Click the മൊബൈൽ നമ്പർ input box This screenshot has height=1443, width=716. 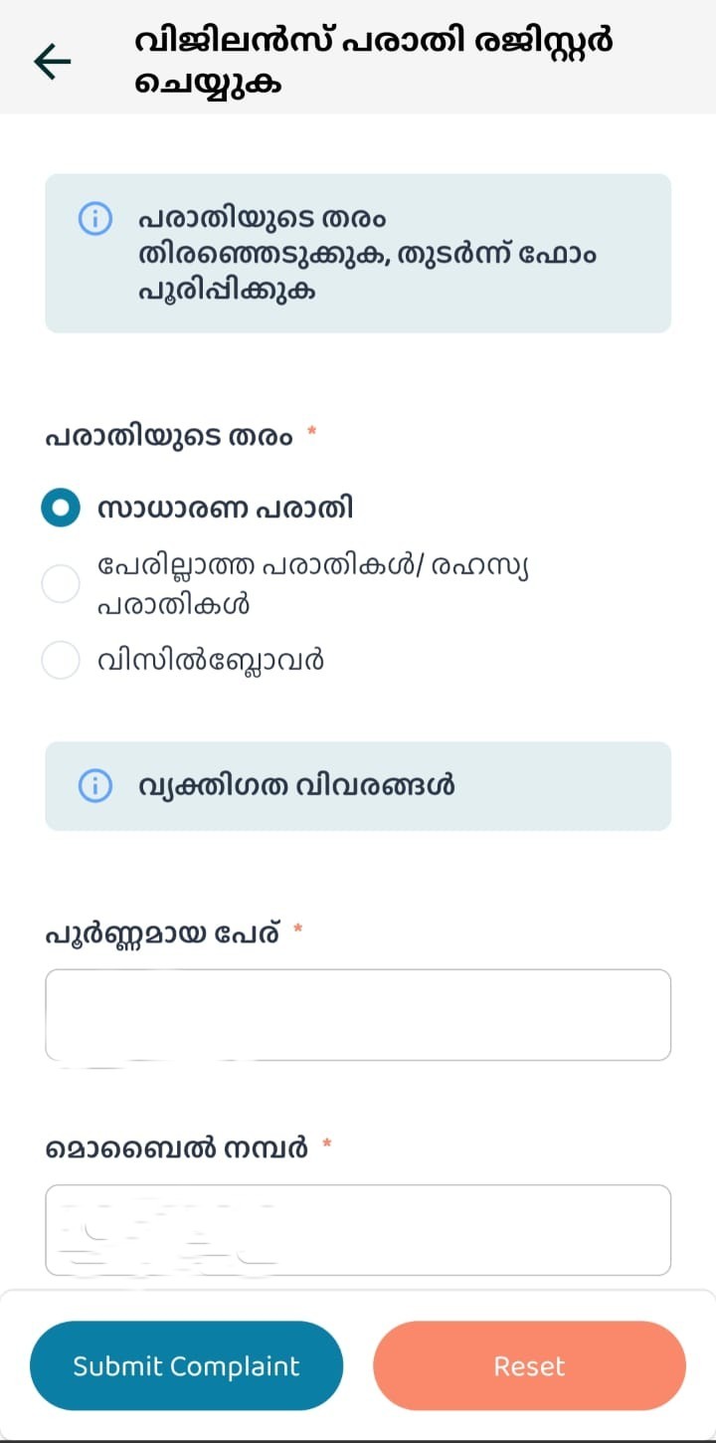click(x=358, y=1230)
